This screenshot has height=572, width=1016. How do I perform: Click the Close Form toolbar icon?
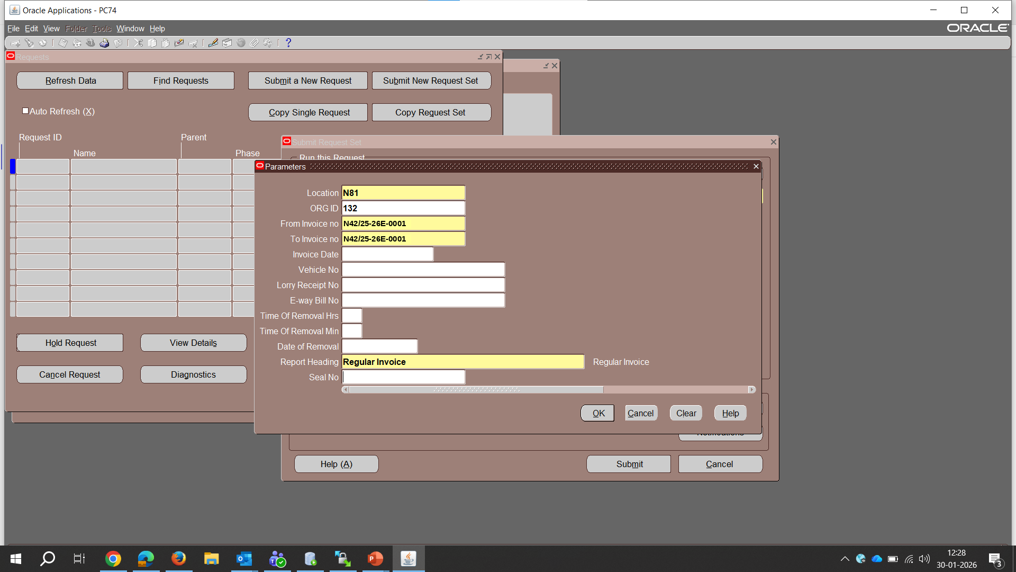118,43
